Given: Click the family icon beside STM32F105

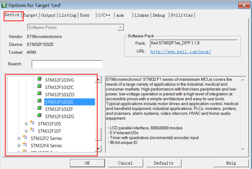Looking at the screenshot, I should (x=32, y=122).
